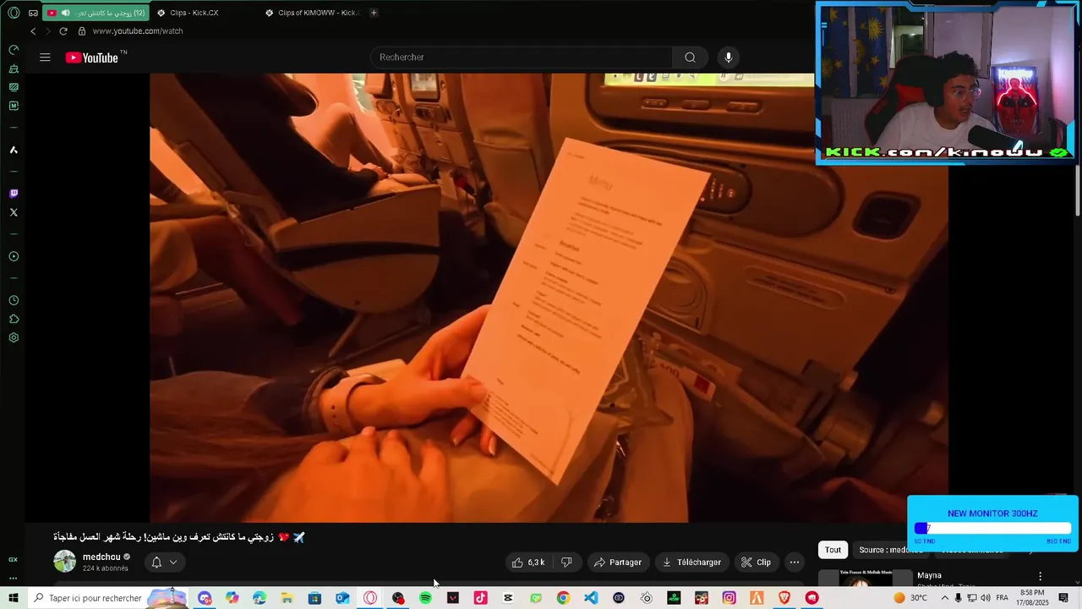Viewport: 1082px width, 609px height.
Task: Open Instagram from the taskbar
Action: 729,598
